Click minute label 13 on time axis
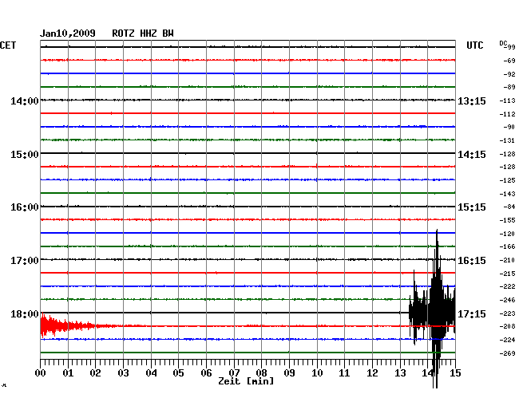 [400, 373]
